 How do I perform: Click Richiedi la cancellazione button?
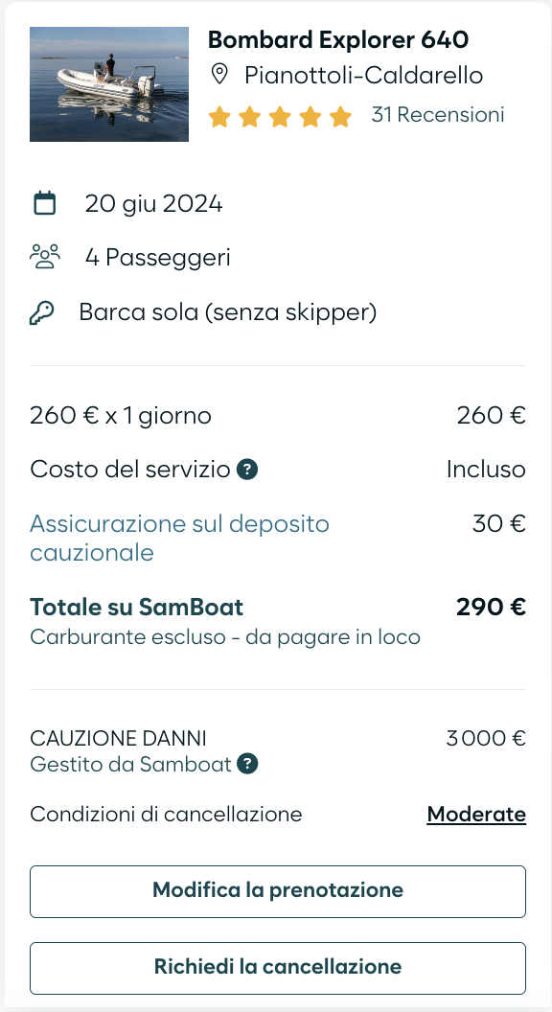[278, 968]
